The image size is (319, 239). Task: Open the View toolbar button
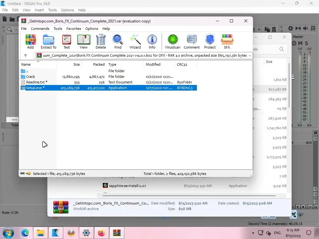coord(83,42)
